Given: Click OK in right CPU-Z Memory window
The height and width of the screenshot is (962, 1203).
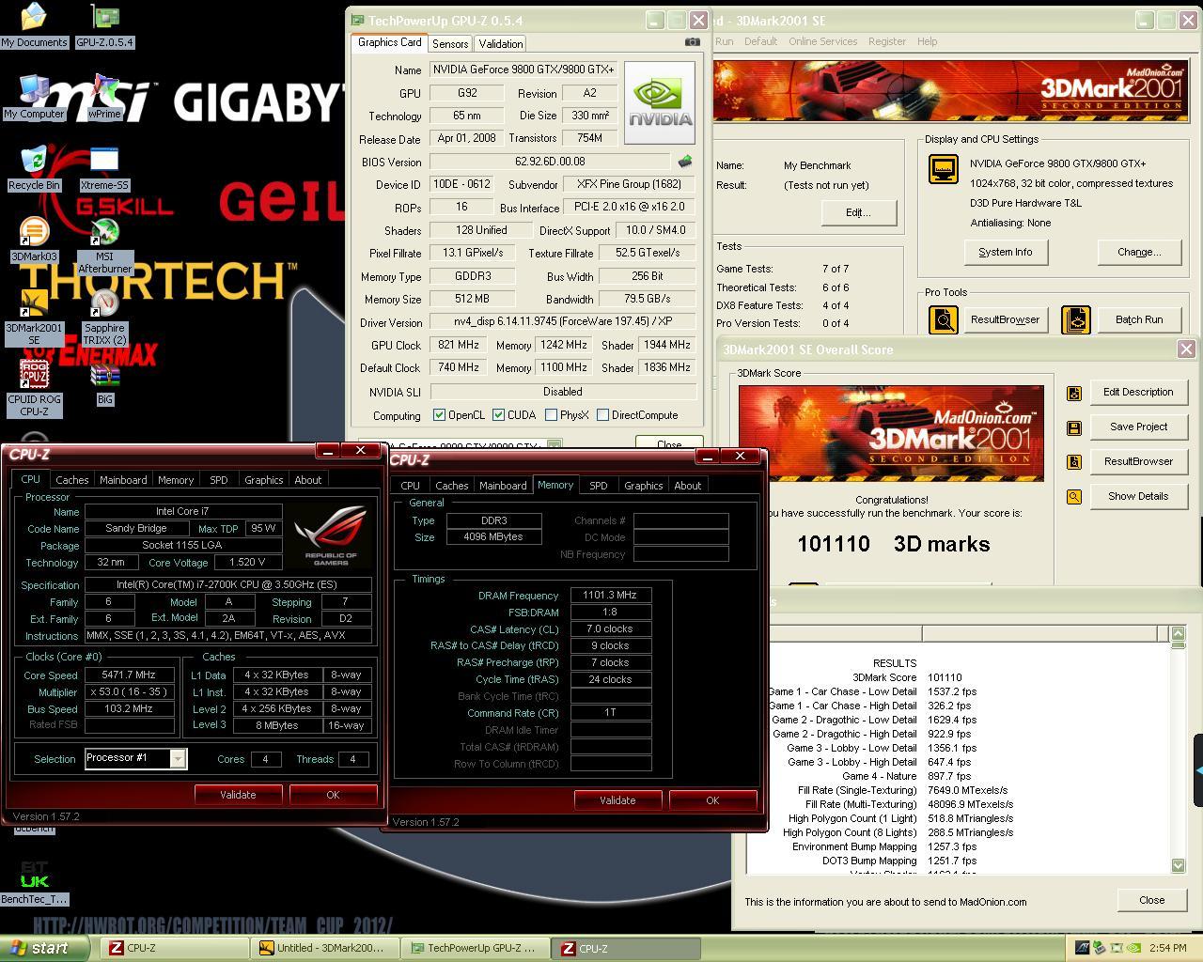Looking at the screenshot, I should click(x=712, y=800).
